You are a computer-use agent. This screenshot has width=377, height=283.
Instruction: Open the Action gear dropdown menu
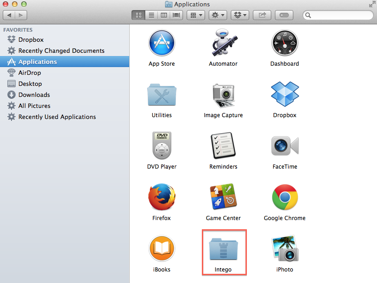click(218, 15)
